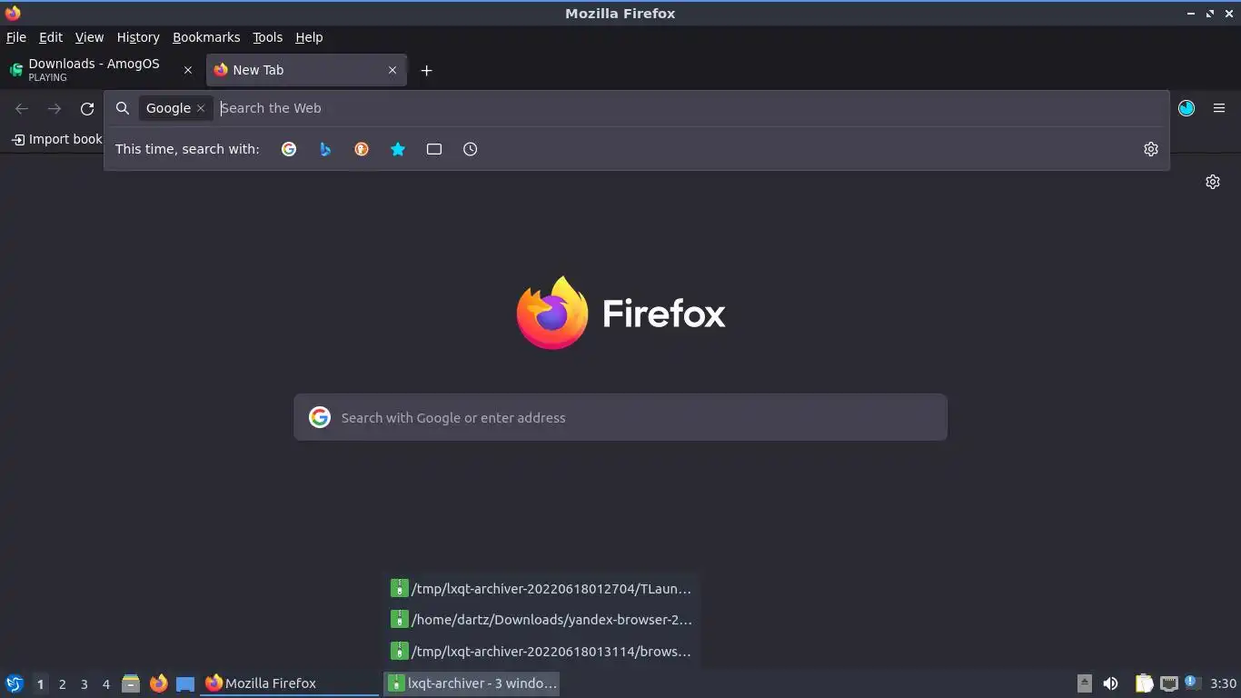This screenshot has width=1241, height=698.
Task: Focus the Search the Web address field
Action: point(690,108)
